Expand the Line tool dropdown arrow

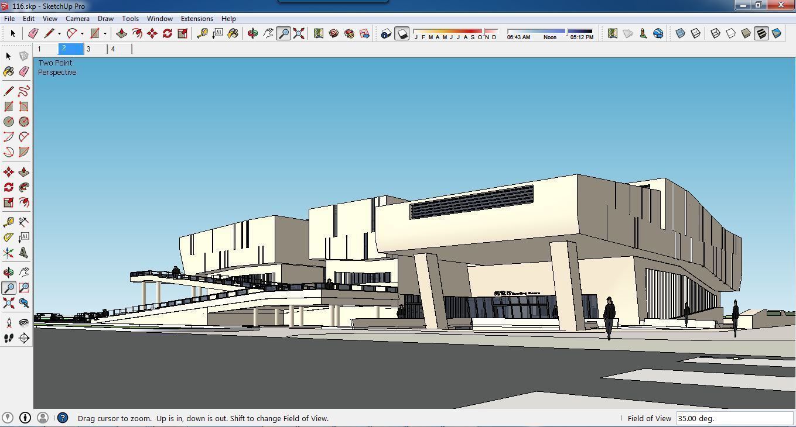(59, 33)
